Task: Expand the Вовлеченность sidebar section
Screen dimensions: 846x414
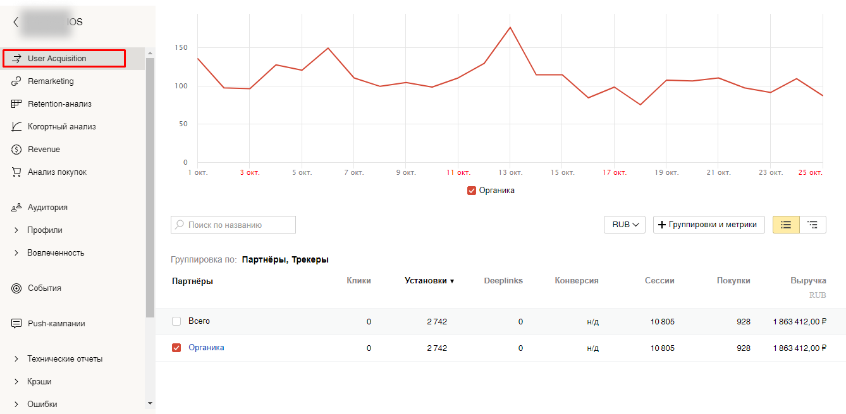Action: (16, 253)
